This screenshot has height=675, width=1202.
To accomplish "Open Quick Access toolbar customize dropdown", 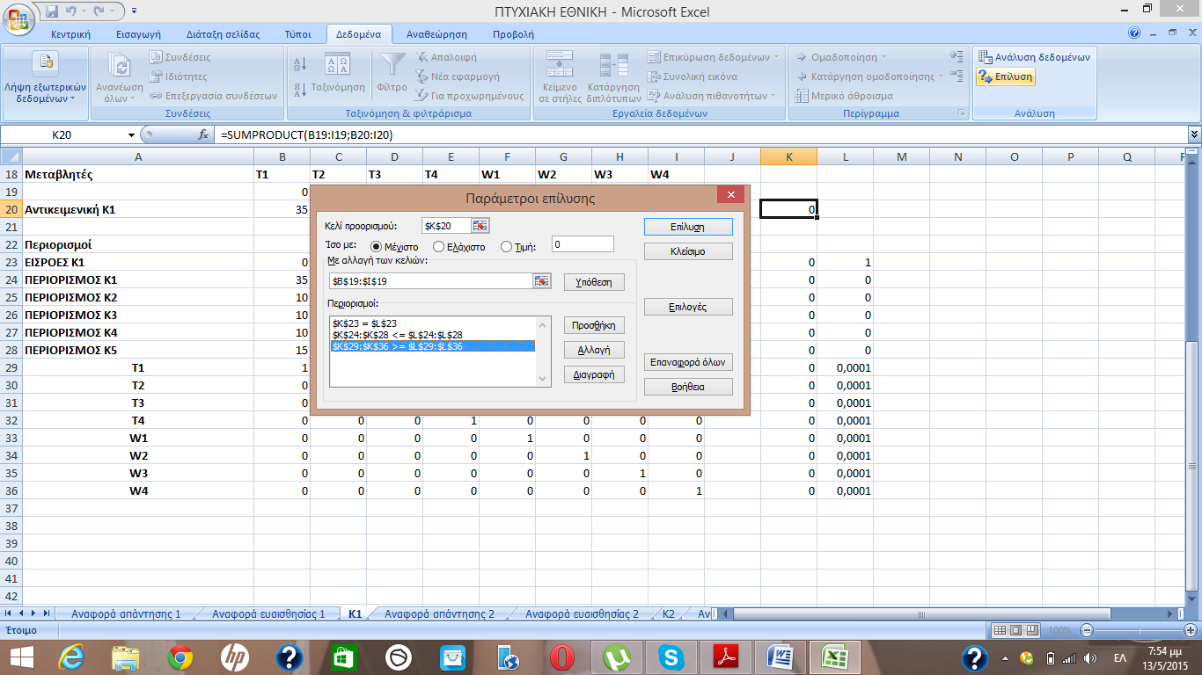I will tap(134, 11).
